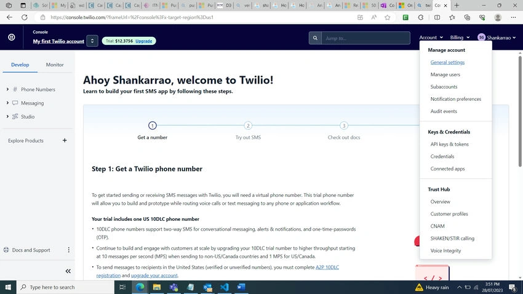Click the Upgrade link in trial badge
Viewport: 523px width, 294px height.
point(144,41)
